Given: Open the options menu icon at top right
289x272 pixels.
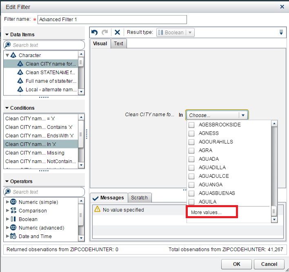Looking at the screenshot, I should tap(281, 33).
